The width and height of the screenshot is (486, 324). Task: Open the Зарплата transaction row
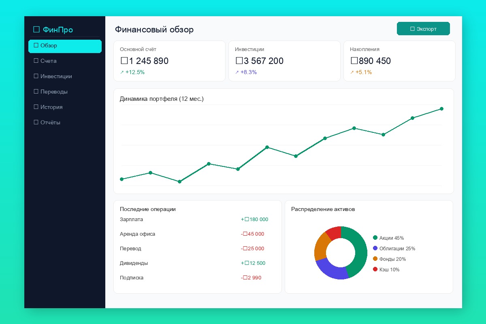coord(198,220)
